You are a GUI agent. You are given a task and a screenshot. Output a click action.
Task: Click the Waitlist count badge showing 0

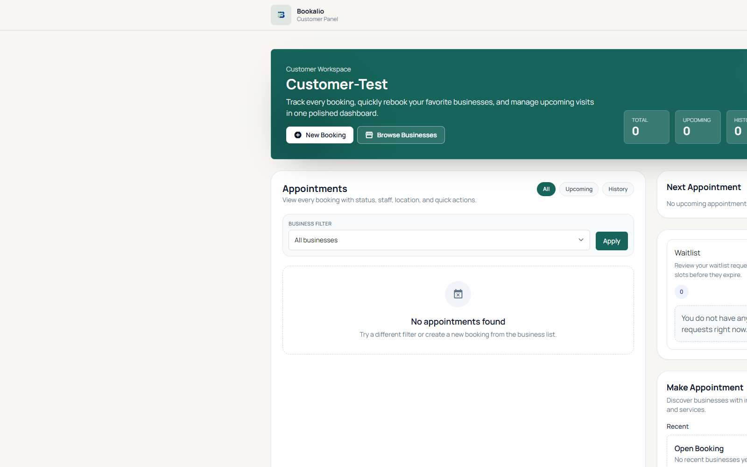682,292
